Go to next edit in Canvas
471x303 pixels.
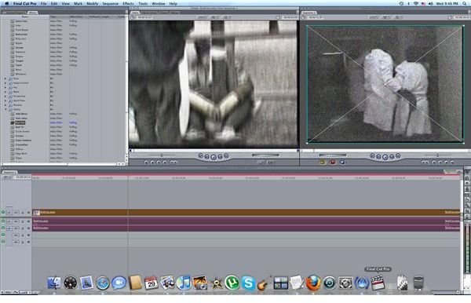(x=398, y=156)
